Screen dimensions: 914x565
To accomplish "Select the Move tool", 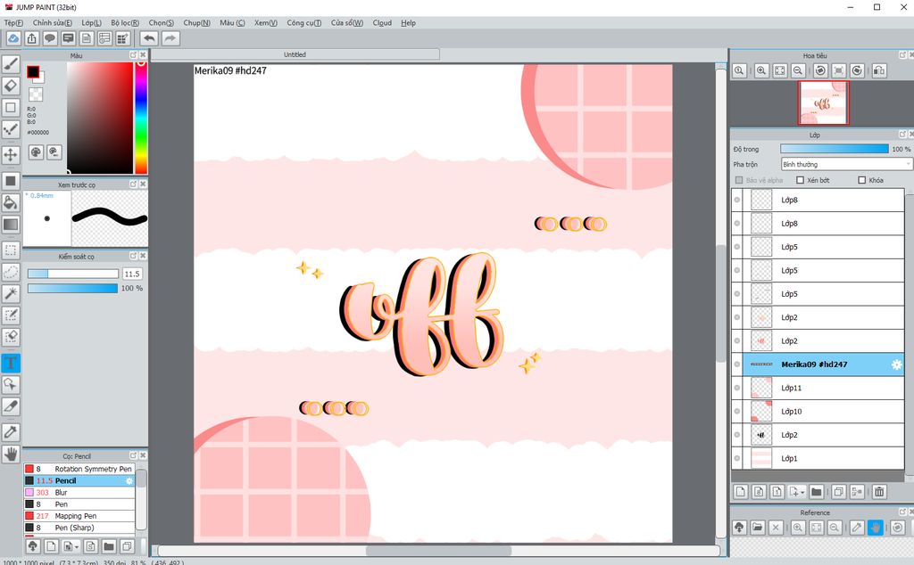I will [x=11, y=155].
